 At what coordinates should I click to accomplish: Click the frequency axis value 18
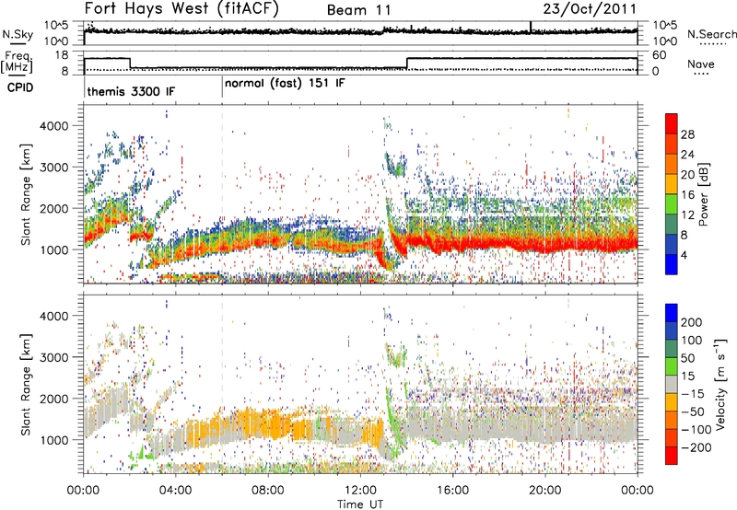[x=62, y=55]
